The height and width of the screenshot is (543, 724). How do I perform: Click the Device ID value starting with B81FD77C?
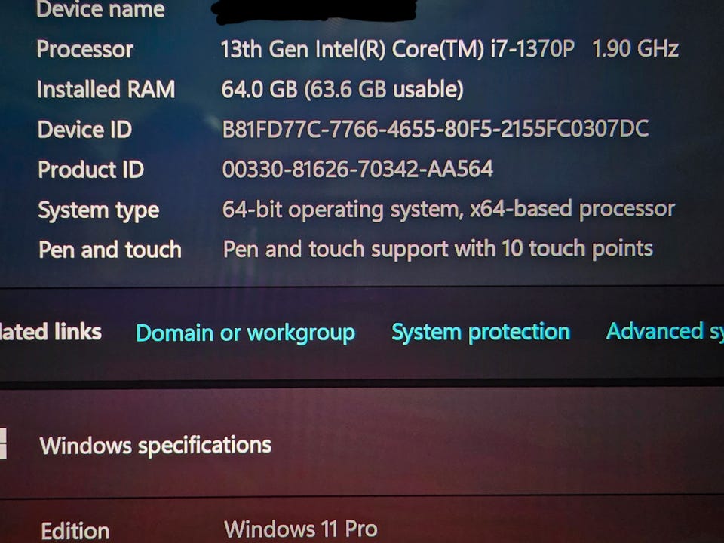pyautogui.click(x=435, y=129)
